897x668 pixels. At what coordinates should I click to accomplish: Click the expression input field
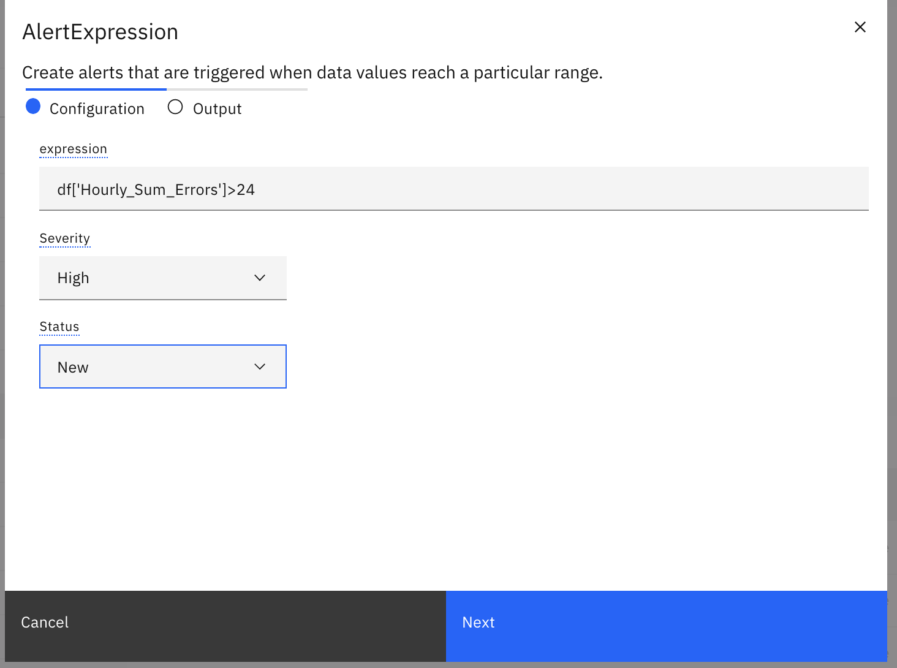454,189
